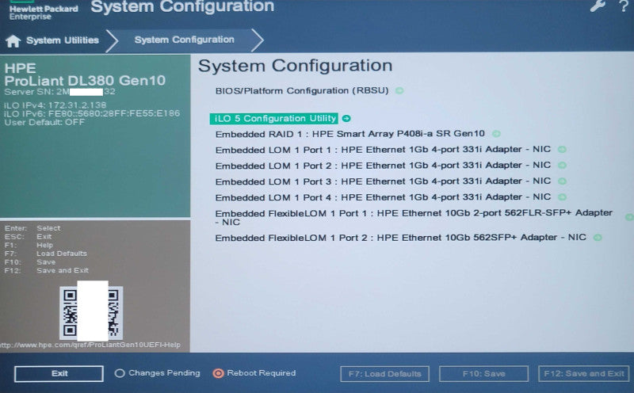
Task: Open FlexibleLOM 1 Port 1 562FLR-SFP+ Adapter
Action: (x=414, y=218)
